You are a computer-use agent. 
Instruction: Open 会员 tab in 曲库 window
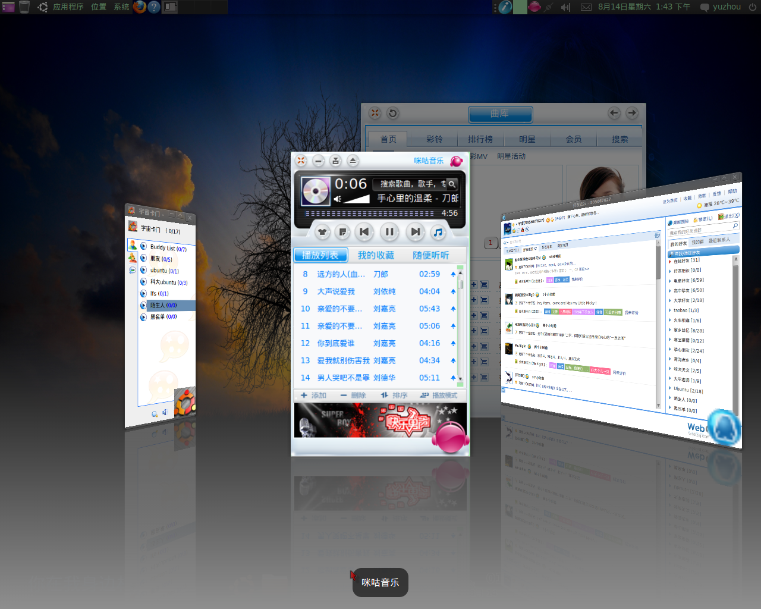point(574,139)
